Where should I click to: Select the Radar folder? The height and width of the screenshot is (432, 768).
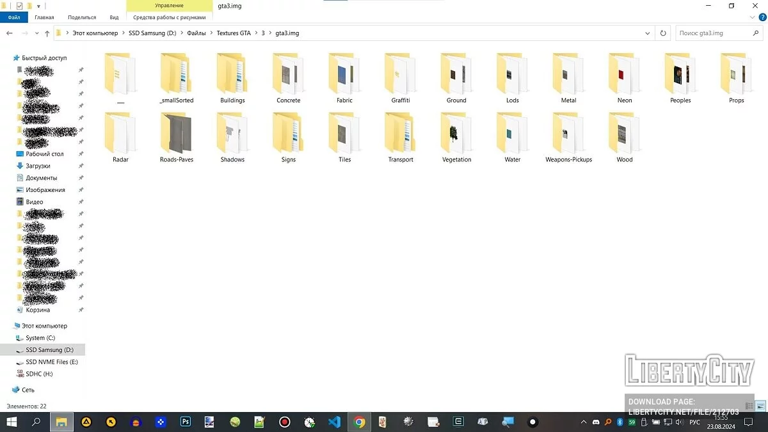pyautogui.click(x=120, y=138)
